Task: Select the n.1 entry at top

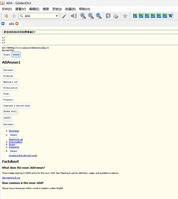Action: (x=4, y=37)
